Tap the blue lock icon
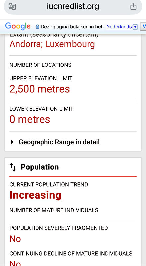The width and height of the screenshot is (146, 266). point(37,27)
